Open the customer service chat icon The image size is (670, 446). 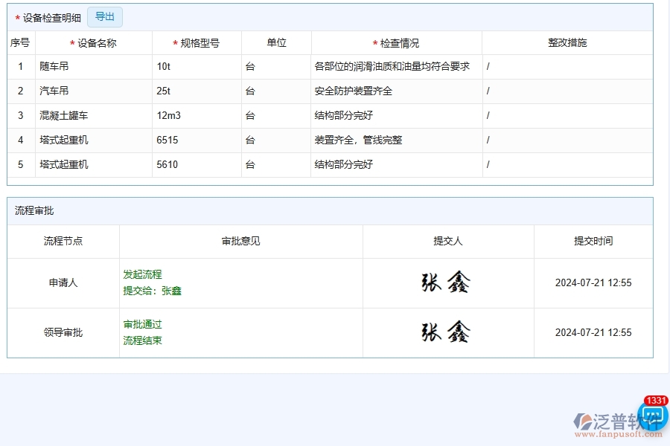tap(654, 420)
